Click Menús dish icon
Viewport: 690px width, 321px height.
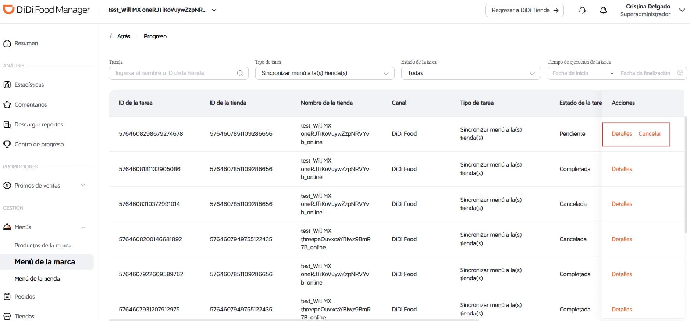pos(7,227)
